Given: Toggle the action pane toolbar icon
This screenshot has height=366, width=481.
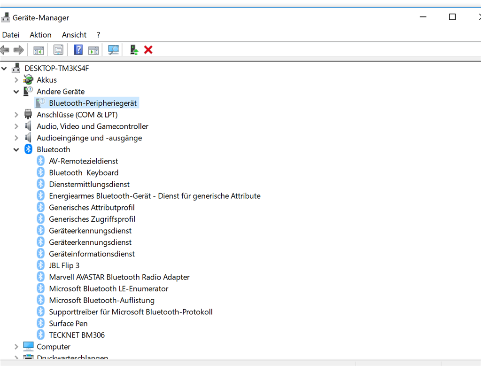Looking at the screenshot, I should point(93,50).
